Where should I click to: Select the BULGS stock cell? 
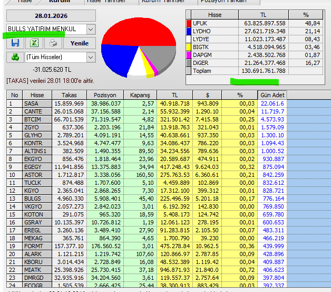pos(37,199)
